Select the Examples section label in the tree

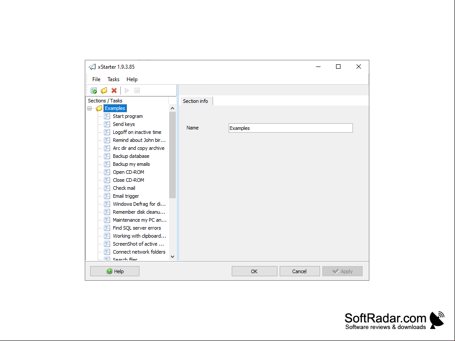tap(115, 108)
